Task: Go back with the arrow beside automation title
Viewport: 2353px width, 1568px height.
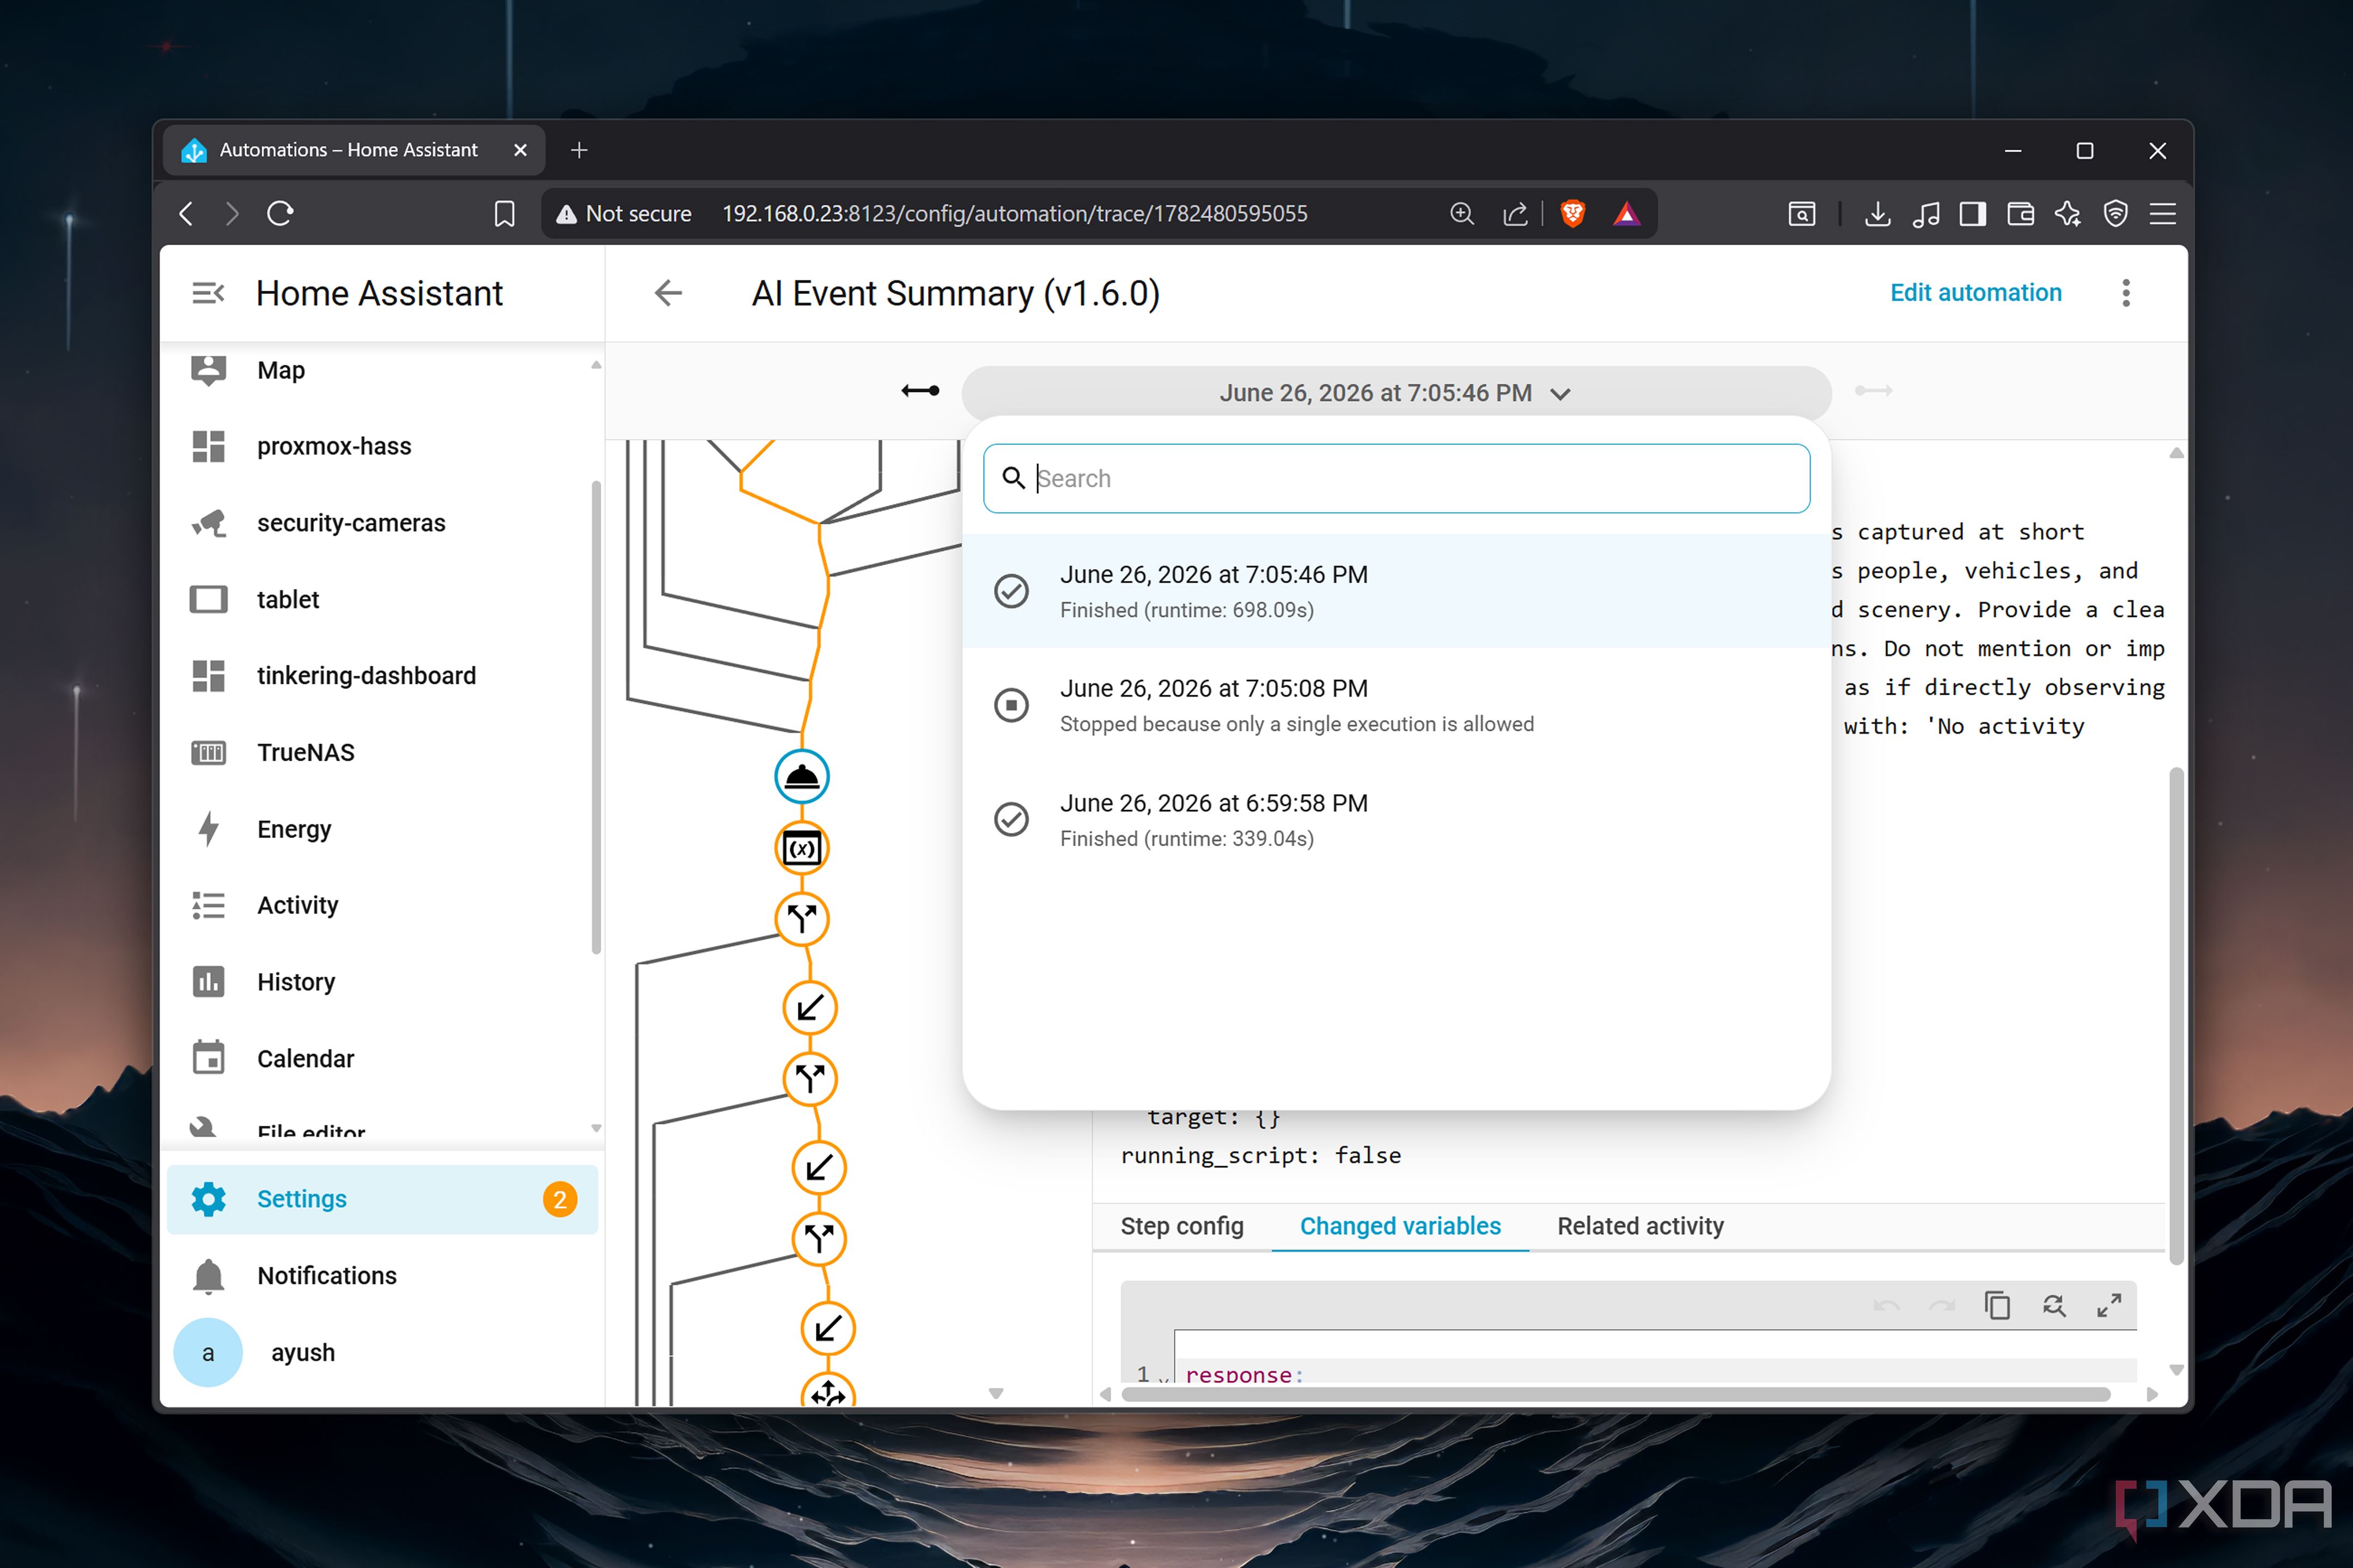Action: pos(668,293)
